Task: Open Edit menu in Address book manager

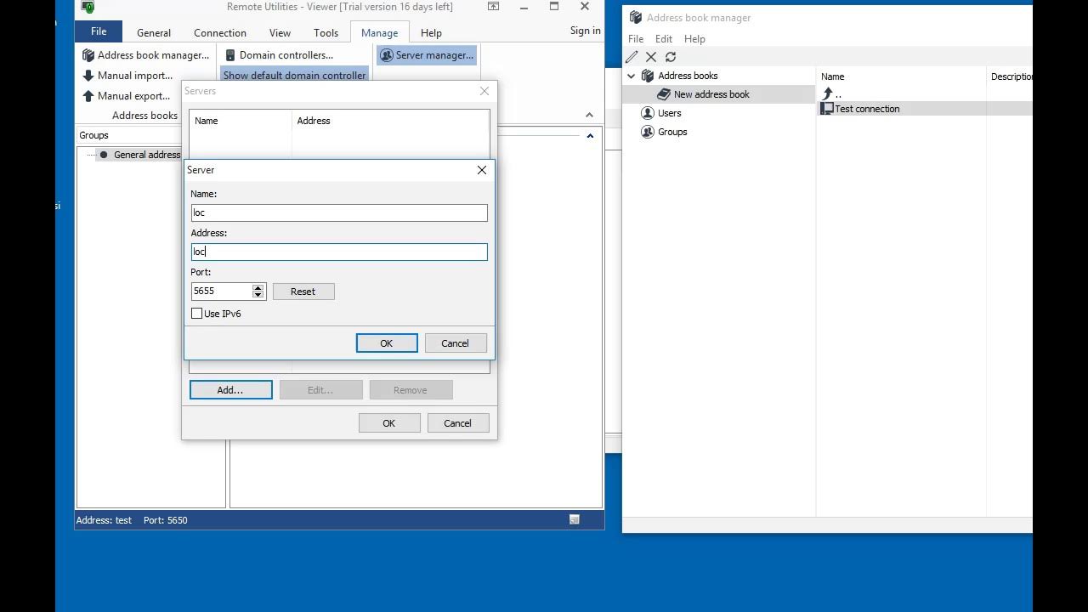Action: click(x=664, y=39)
